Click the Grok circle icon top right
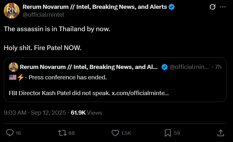The height and width of the screenshot is (142, 233). [x=212, y=7]
